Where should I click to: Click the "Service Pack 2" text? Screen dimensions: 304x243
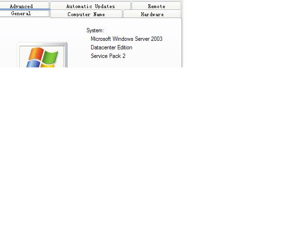point(108,56)
